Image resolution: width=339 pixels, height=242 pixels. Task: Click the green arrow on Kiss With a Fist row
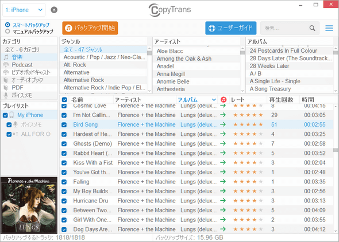click(223, 163)
